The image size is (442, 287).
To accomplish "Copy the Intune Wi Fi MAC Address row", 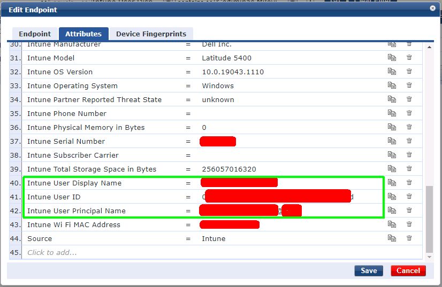I will coord(392,224).
